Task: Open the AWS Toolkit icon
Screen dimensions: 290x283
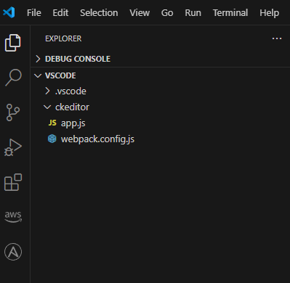Action: coord(13,216)
